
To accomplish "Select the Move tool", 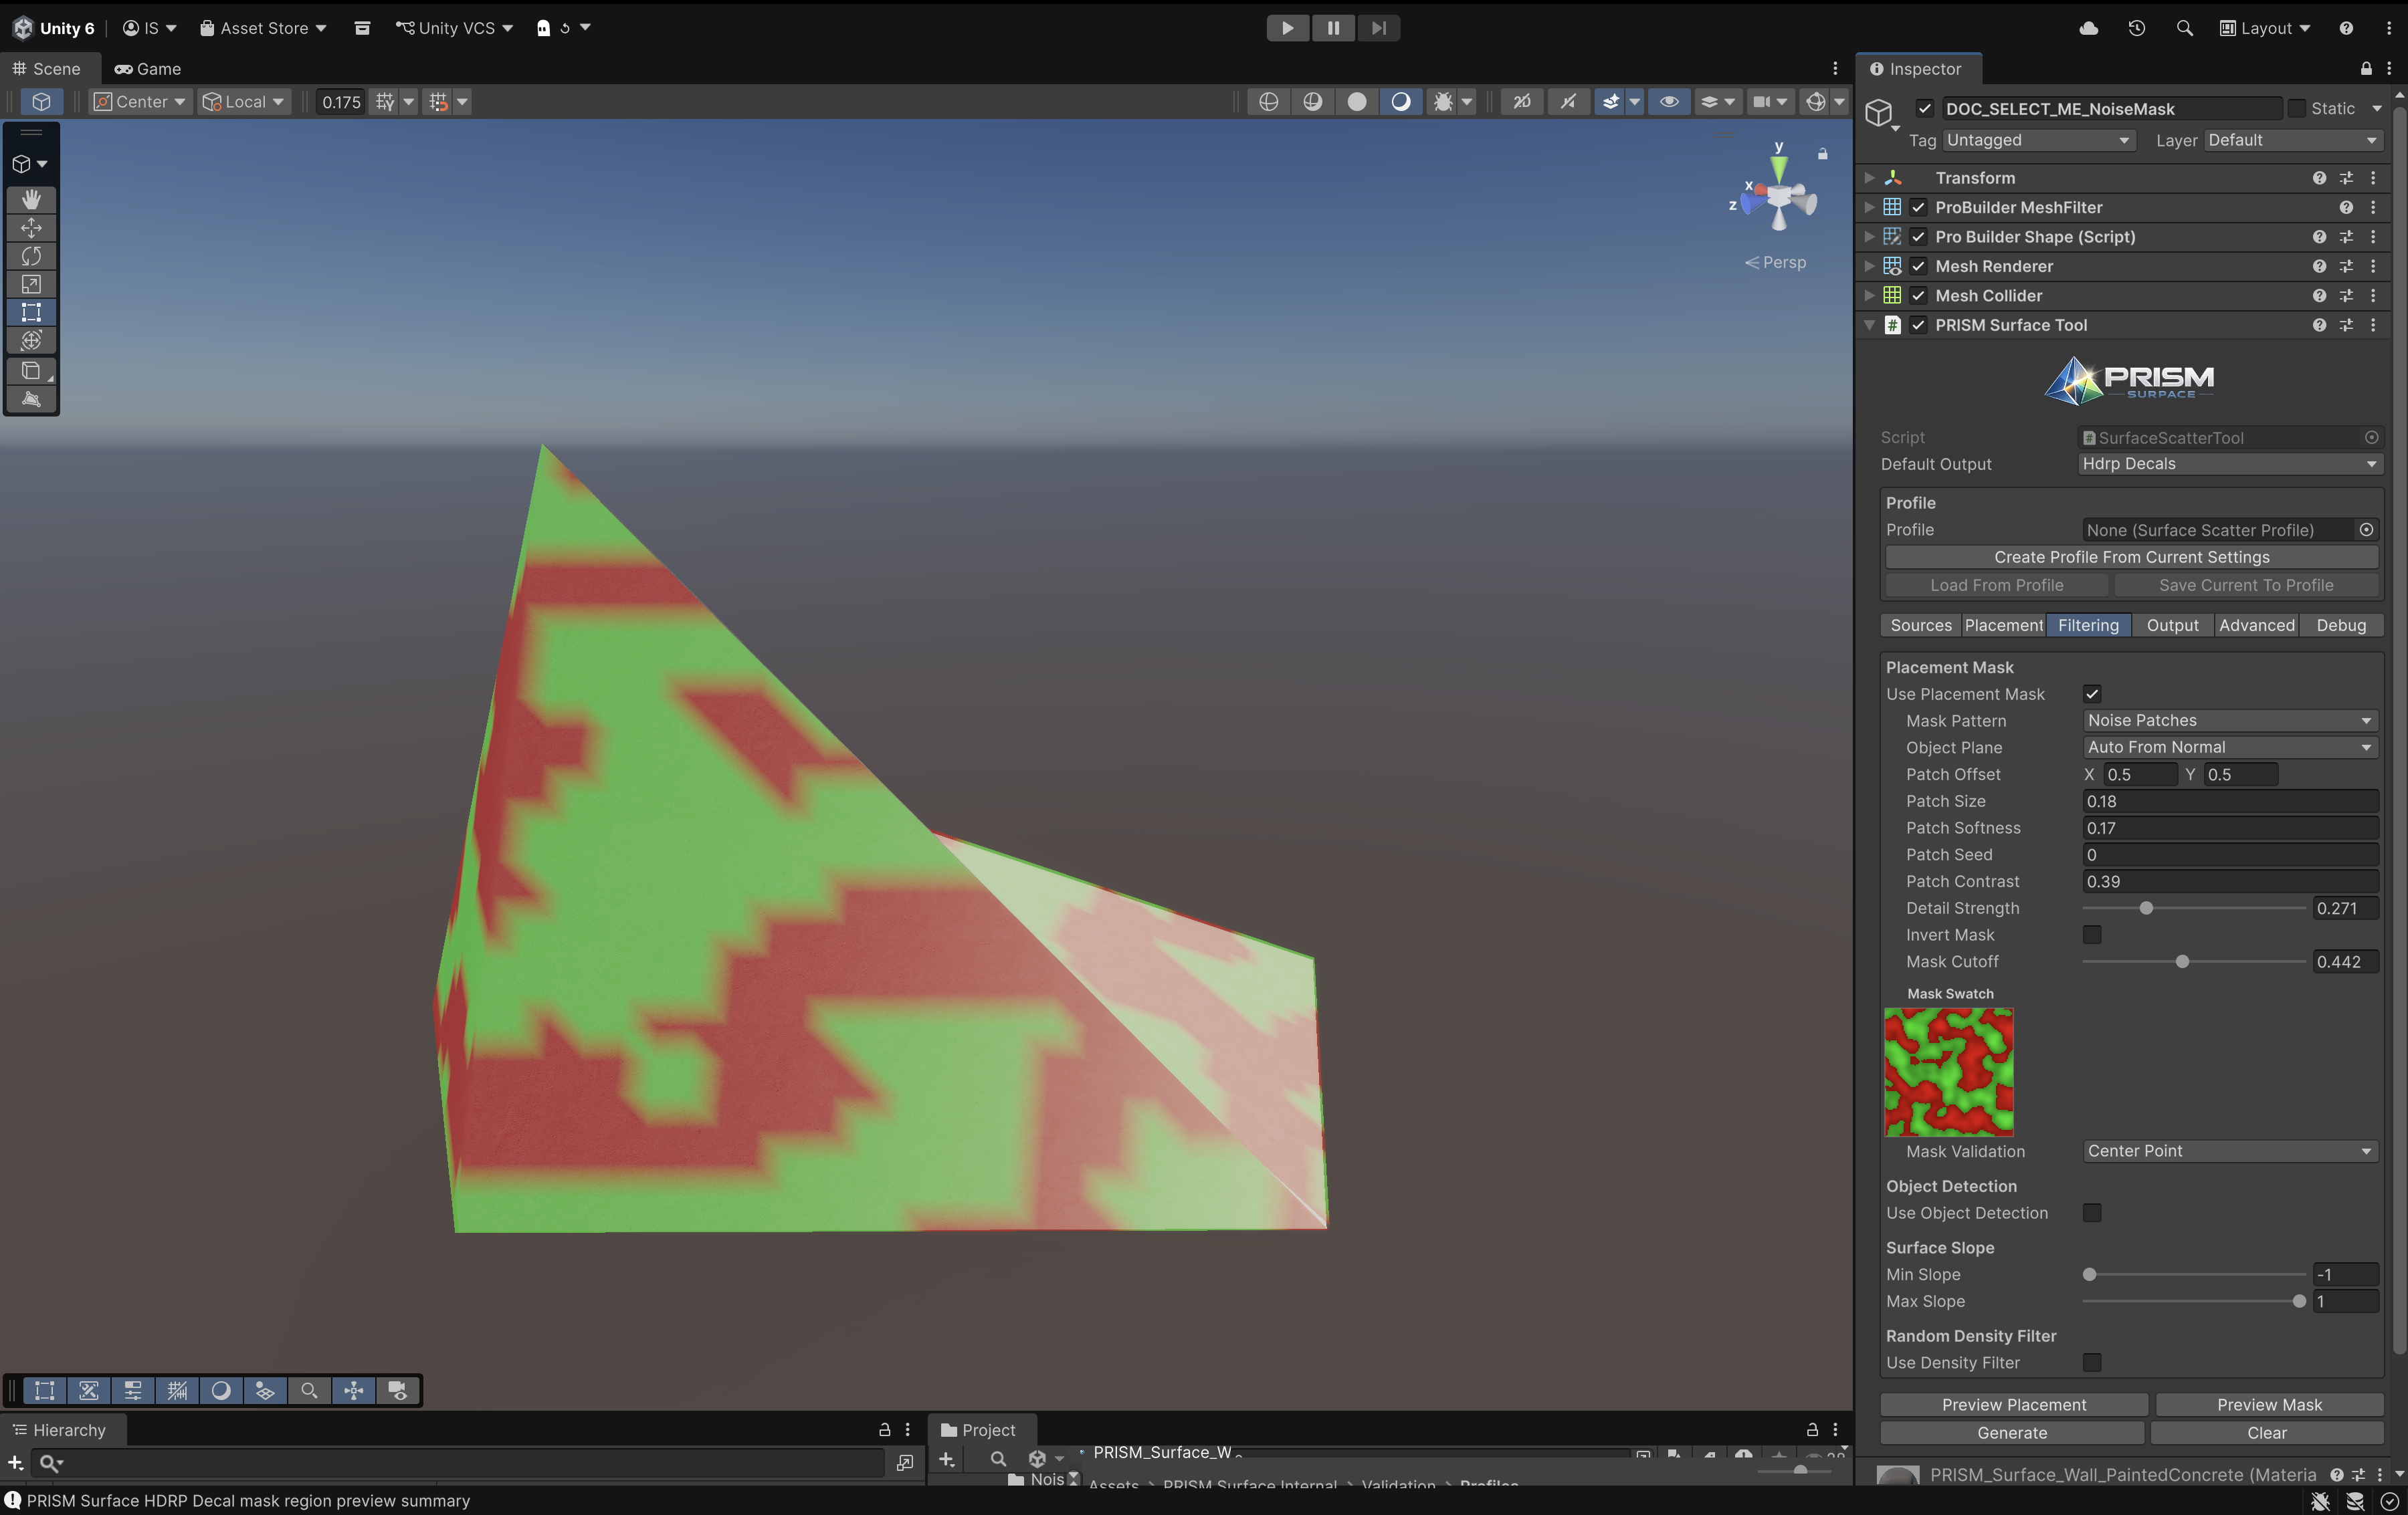I will click(x=31, y=228).
